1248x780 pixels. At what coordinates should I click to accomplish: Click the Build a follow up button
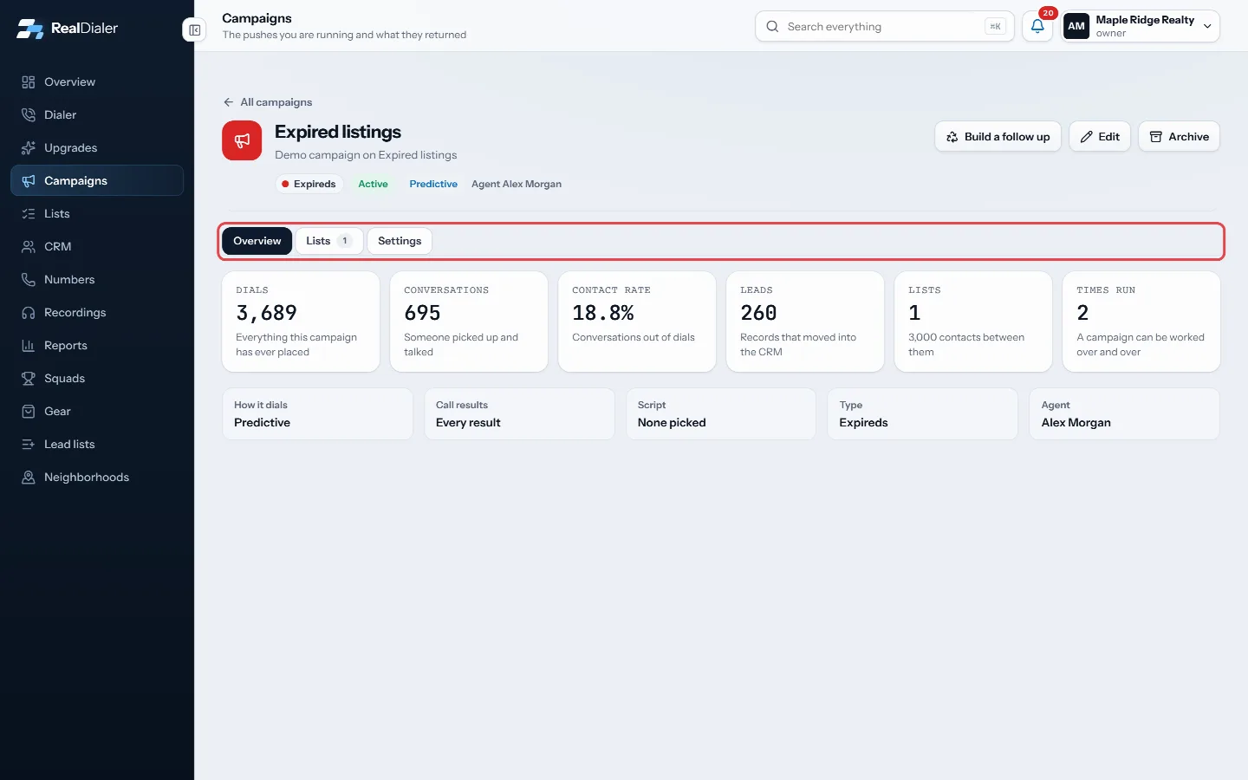point(998,137)
